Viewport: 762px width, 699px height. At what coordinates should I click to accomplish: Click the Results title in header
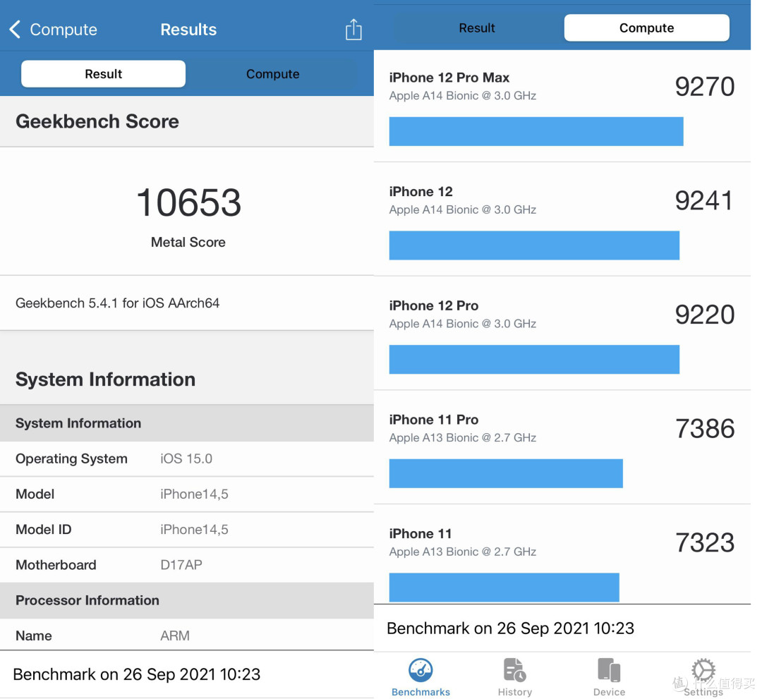pos(188,30)
